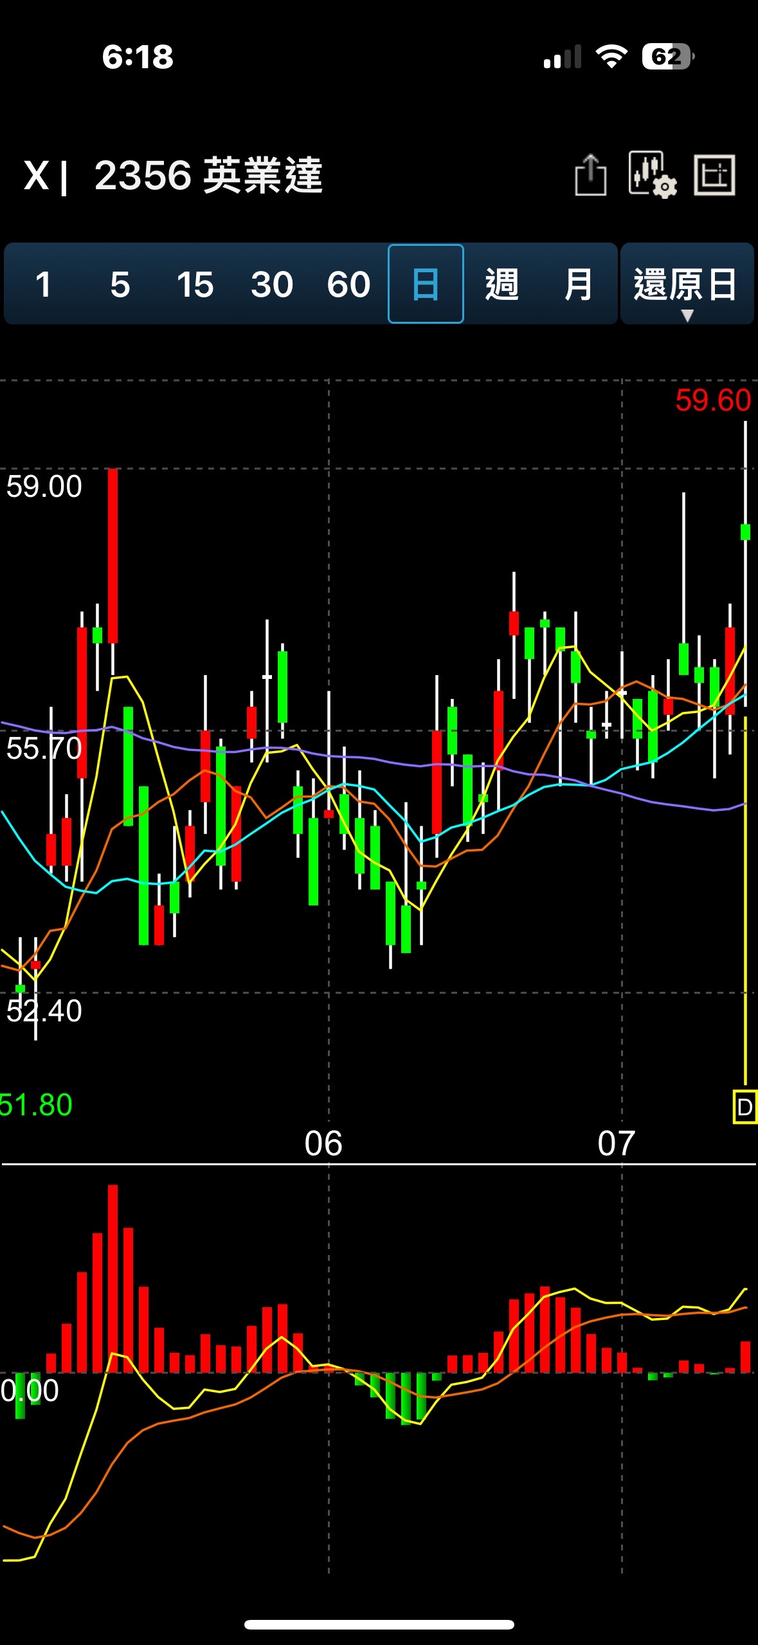Select the daily 日 timeframe

point(426,284)
